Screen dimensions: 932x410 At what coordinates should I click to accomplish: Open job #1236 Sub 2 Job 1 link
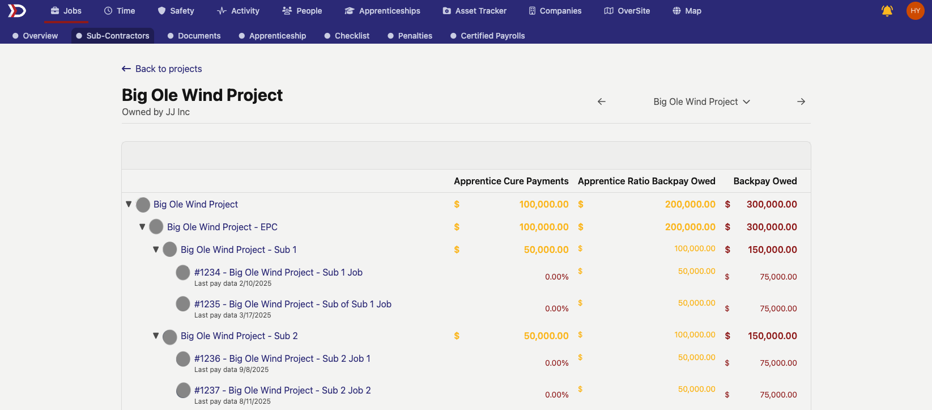[x=282, y=358]
